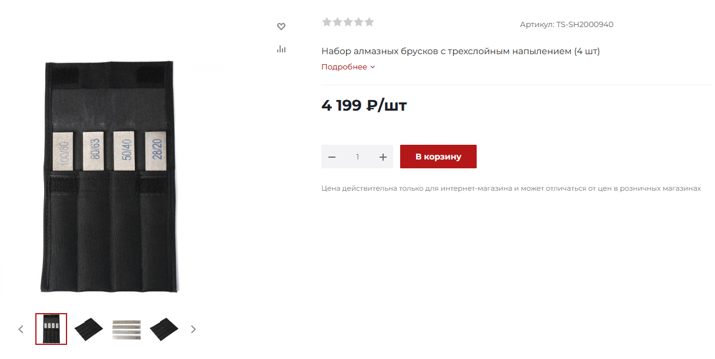Click the quantity input field
This screenshot has height=359, width=715.
pyautogui.click(x=357, y=157)
